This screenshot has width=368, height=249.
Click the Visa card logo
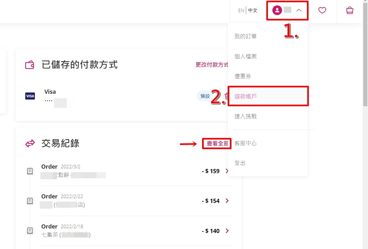pos(30,96)
